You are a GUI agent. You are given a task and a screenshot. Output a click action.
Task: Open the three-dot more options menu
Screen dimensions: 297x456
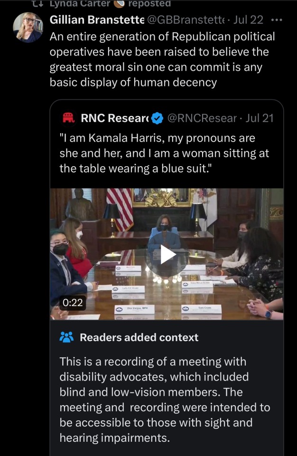point(275,20)
